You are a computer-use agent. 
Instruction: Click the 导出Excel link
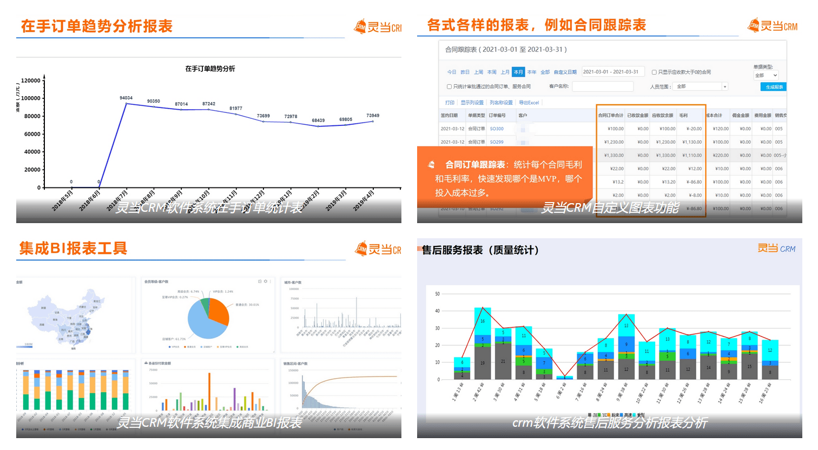529,103
